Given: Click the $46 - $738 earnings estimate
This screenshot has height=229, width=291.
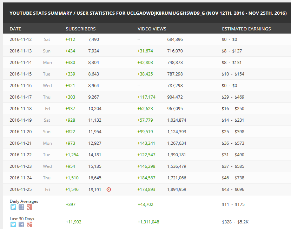Looking at the screenshot, I should point(233,178).
